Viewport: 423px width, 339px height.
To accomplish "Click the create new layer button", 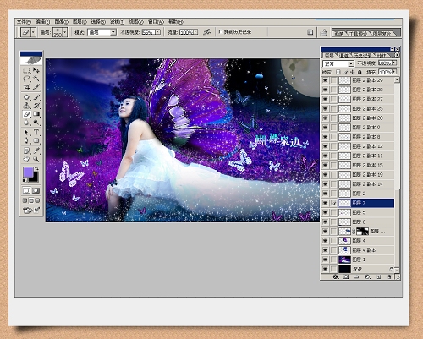I will [379, 277].
